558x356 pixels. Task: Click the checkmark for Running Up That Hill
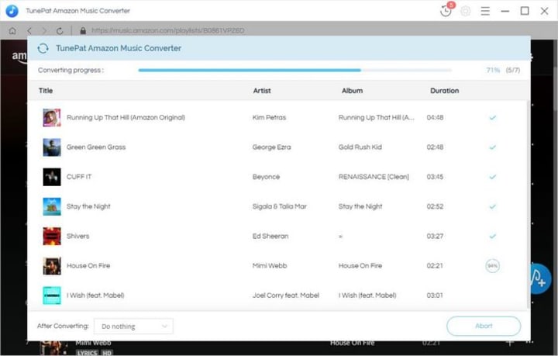pyautogui.click(x=493, y=117)
